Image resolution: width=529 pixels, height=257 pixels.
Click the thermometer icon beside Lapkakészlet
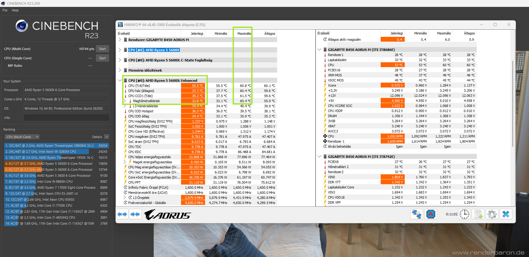(x=325, y=60)
